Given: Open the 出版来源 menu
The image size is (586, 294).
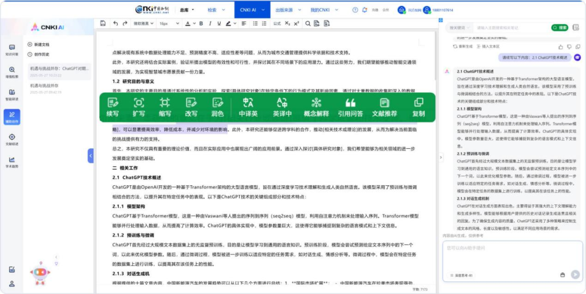Looking at the screenshot, I should point(286,10).
